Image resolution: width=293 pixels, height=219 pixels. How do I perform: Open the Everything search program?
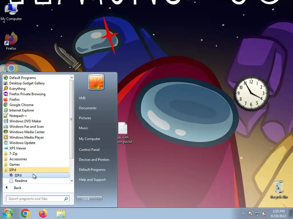tap(36, 89)
